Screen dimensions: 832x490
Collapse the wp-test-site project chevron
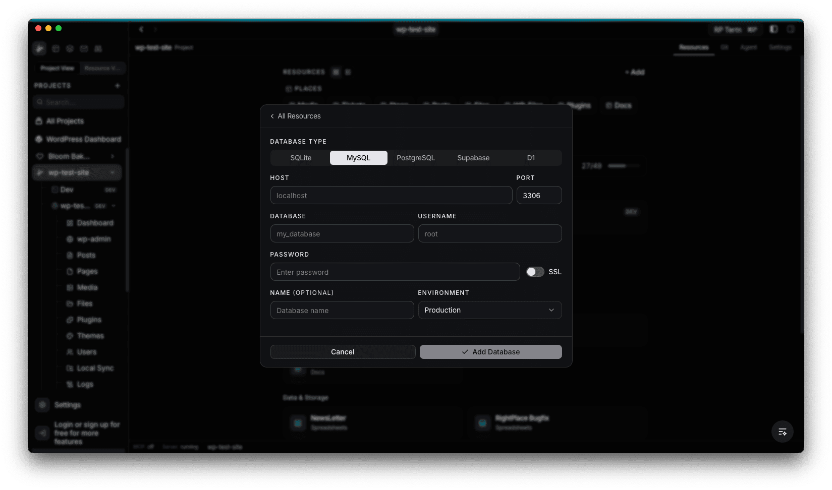pyautogui.click(x=113, y=172)
